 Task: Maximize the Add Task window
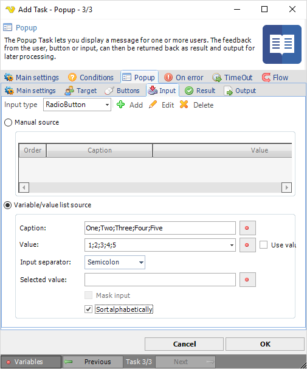264,9
